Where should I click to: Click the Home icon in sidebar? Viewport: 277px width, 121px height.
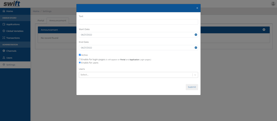[x=4, y=11]
